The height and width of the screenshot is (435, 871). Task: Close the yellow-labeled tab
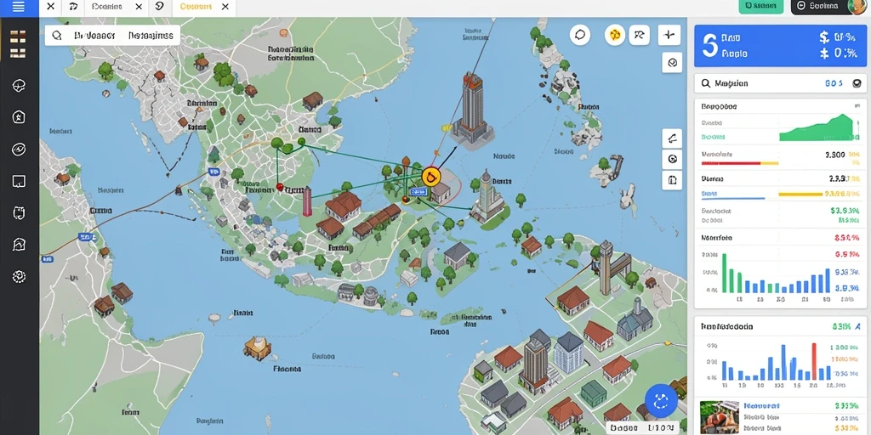point(225,7)
